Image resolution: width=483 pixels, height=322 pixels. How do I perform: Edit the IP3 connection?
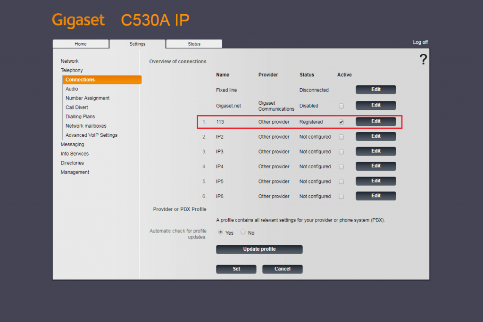tap(376, 151)
